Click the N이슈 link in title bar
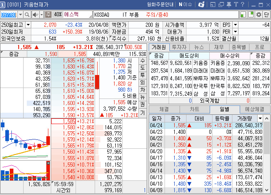 (185, 4)
